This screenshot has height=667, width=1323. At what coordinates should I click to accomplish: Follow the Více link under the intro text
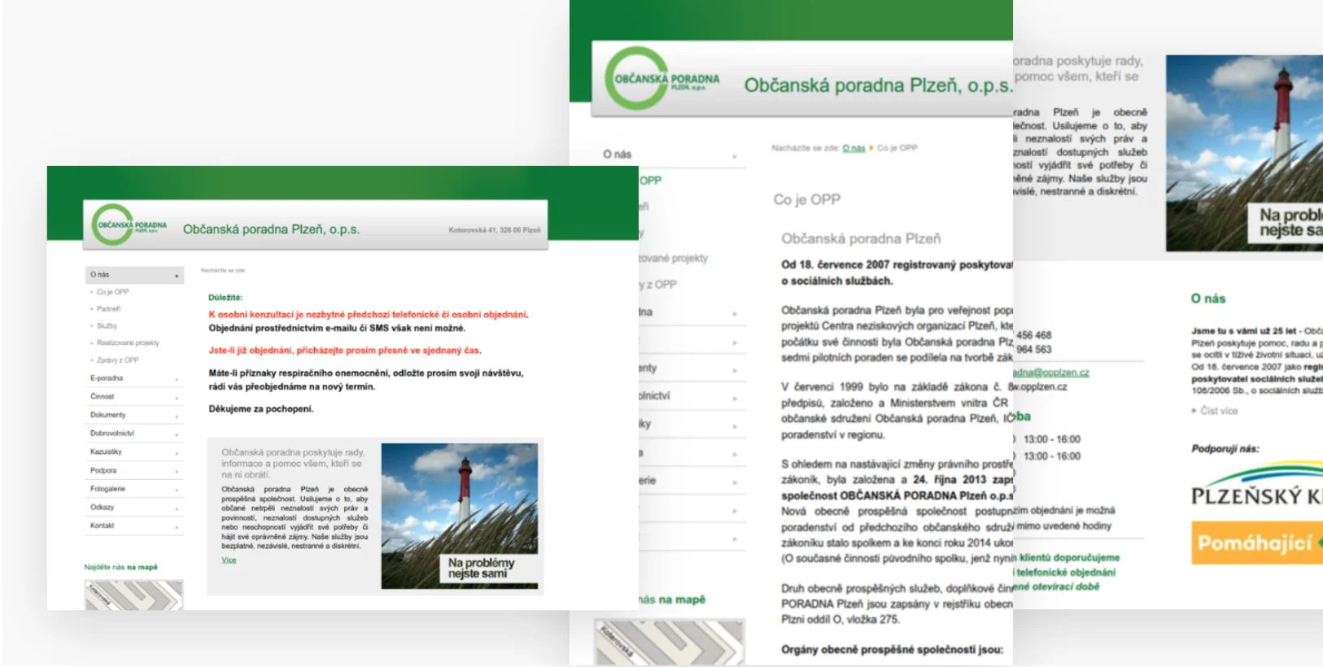tap(229, 560)
